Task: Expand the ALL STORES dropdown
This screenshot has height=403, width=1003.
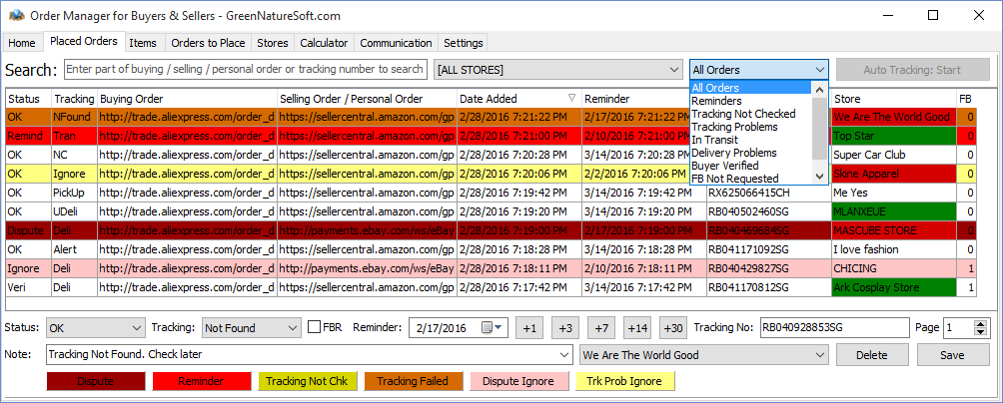Action: coord(558,70)
